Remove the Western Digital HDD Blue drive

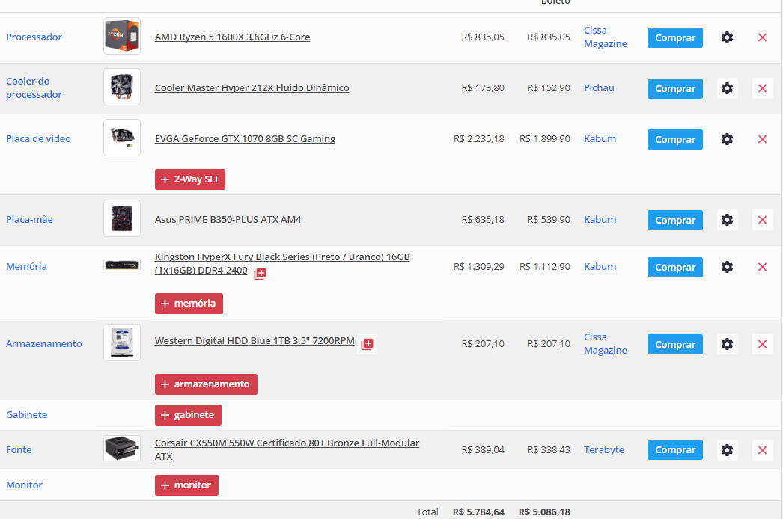click(762, 344)
